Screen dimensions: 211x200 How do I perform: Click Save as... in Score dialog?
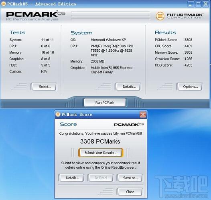click(x=130, y=178)
